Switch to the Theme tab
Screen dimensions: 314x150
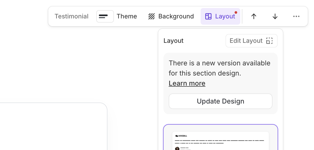[127, 16]
